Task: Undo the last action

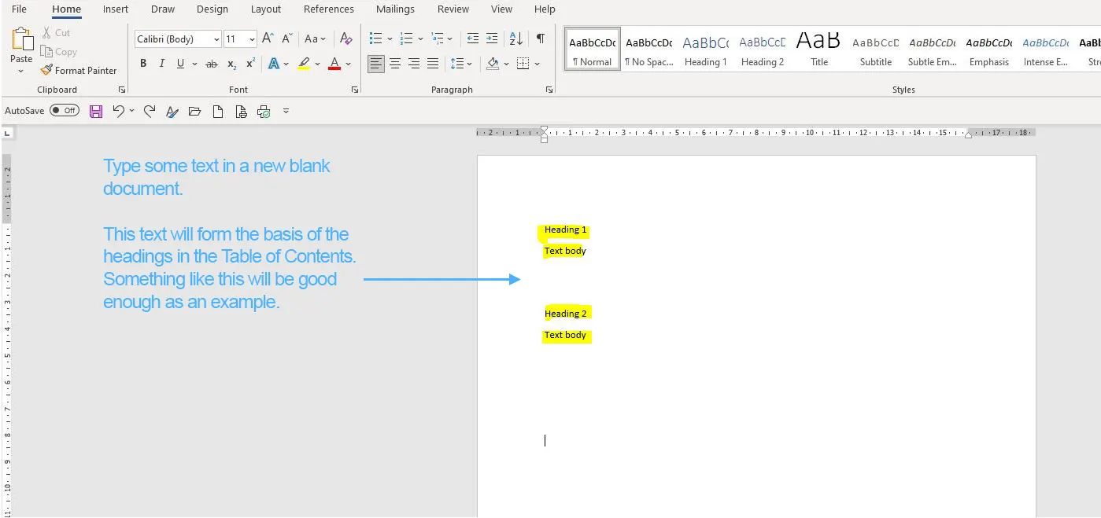Action: click(118, 112)
